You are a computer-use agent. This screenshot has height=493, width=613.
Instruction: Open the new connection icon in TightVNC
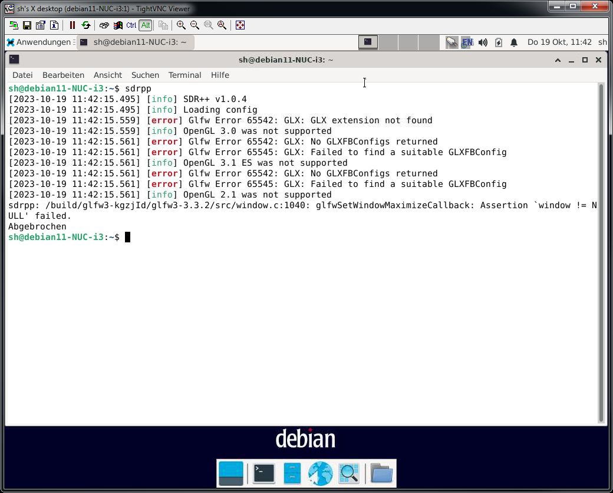coord(14,25)
